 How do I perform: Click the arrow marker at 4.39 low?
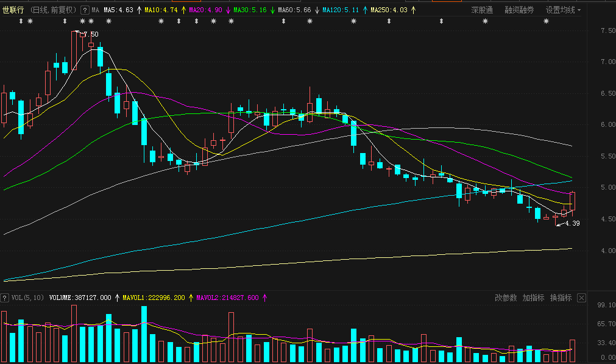point(560,224)
